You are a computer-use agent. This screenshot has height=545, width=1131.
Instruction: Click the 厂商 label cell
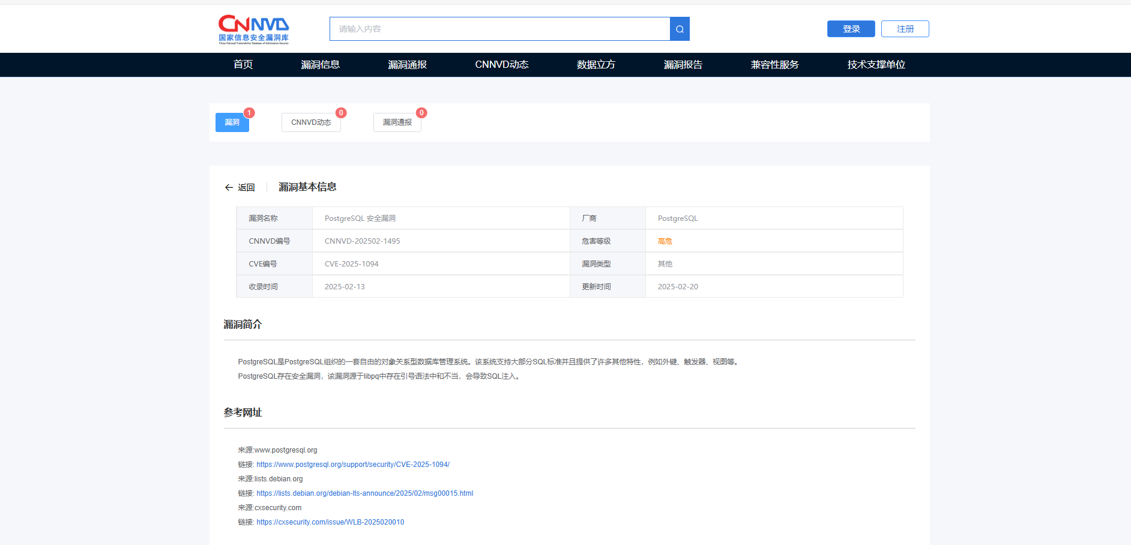[608, 218]
